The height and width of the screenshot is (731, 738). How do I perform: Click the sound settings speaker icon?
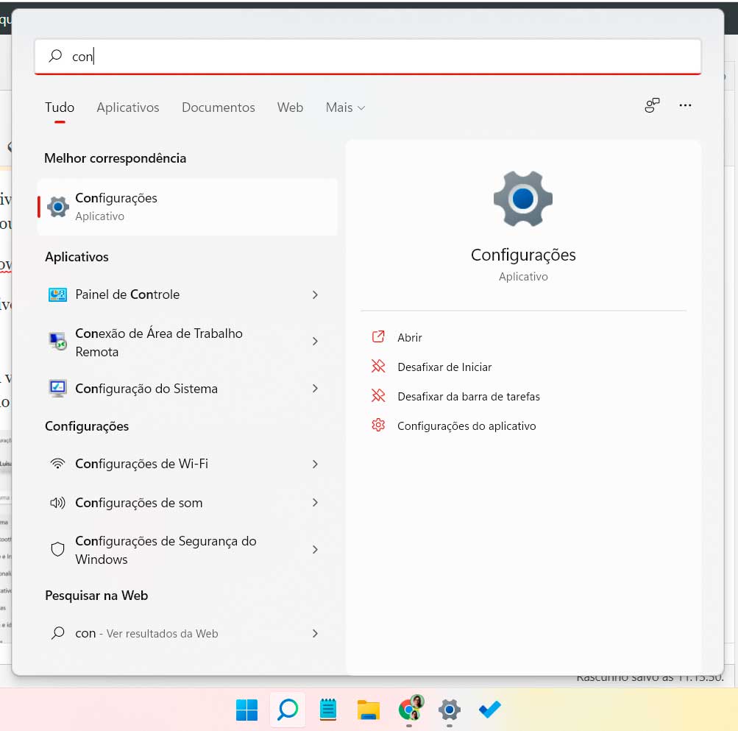(57, 503)
